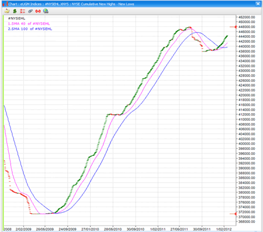Click the globe web icon in toolbar
Image resolution: width=263 pixels, height=232 pixels.
click(x=46, y=11)
